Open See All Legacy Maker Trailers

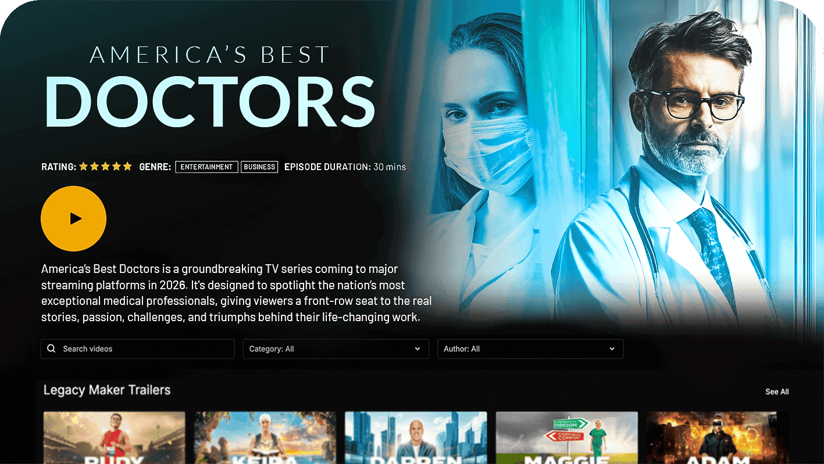coord(777,392)
